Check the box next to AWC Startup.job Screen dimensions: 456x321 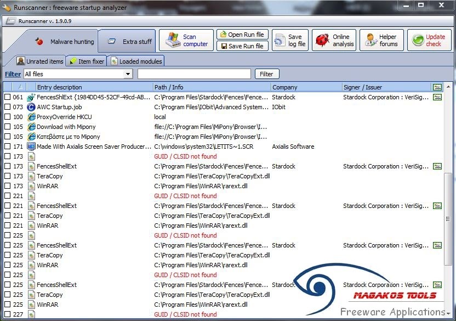(6, 106)
